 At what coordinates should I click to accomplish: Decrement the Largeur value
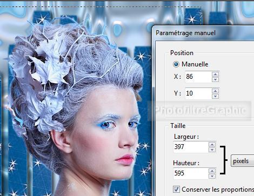click(212, 150)
